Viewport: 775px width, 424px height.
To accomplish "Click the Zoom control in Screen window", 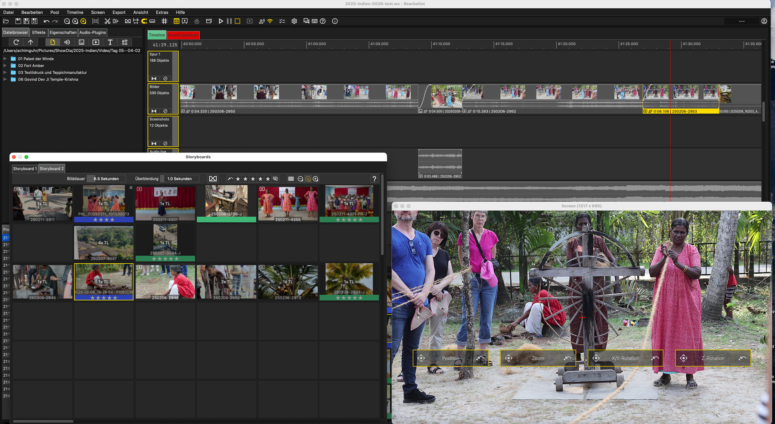I will (538, 358).
